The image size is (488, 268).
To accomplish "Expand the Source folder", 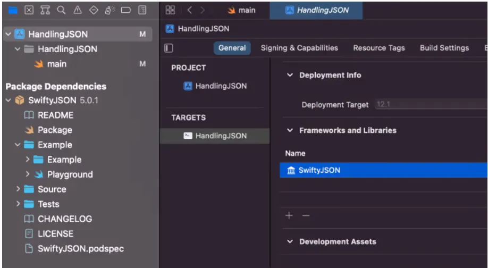I will (18, 189).
